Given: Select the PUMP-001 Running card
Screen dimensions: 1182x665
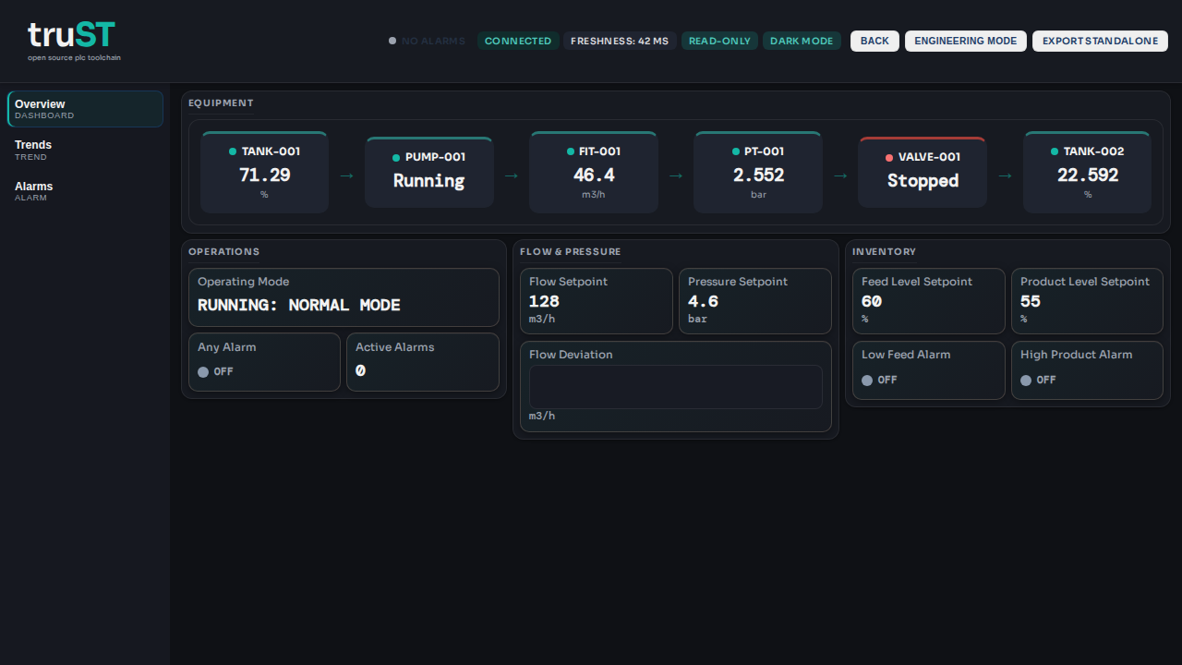Looking at the screenshot, I should pos(429,173).
